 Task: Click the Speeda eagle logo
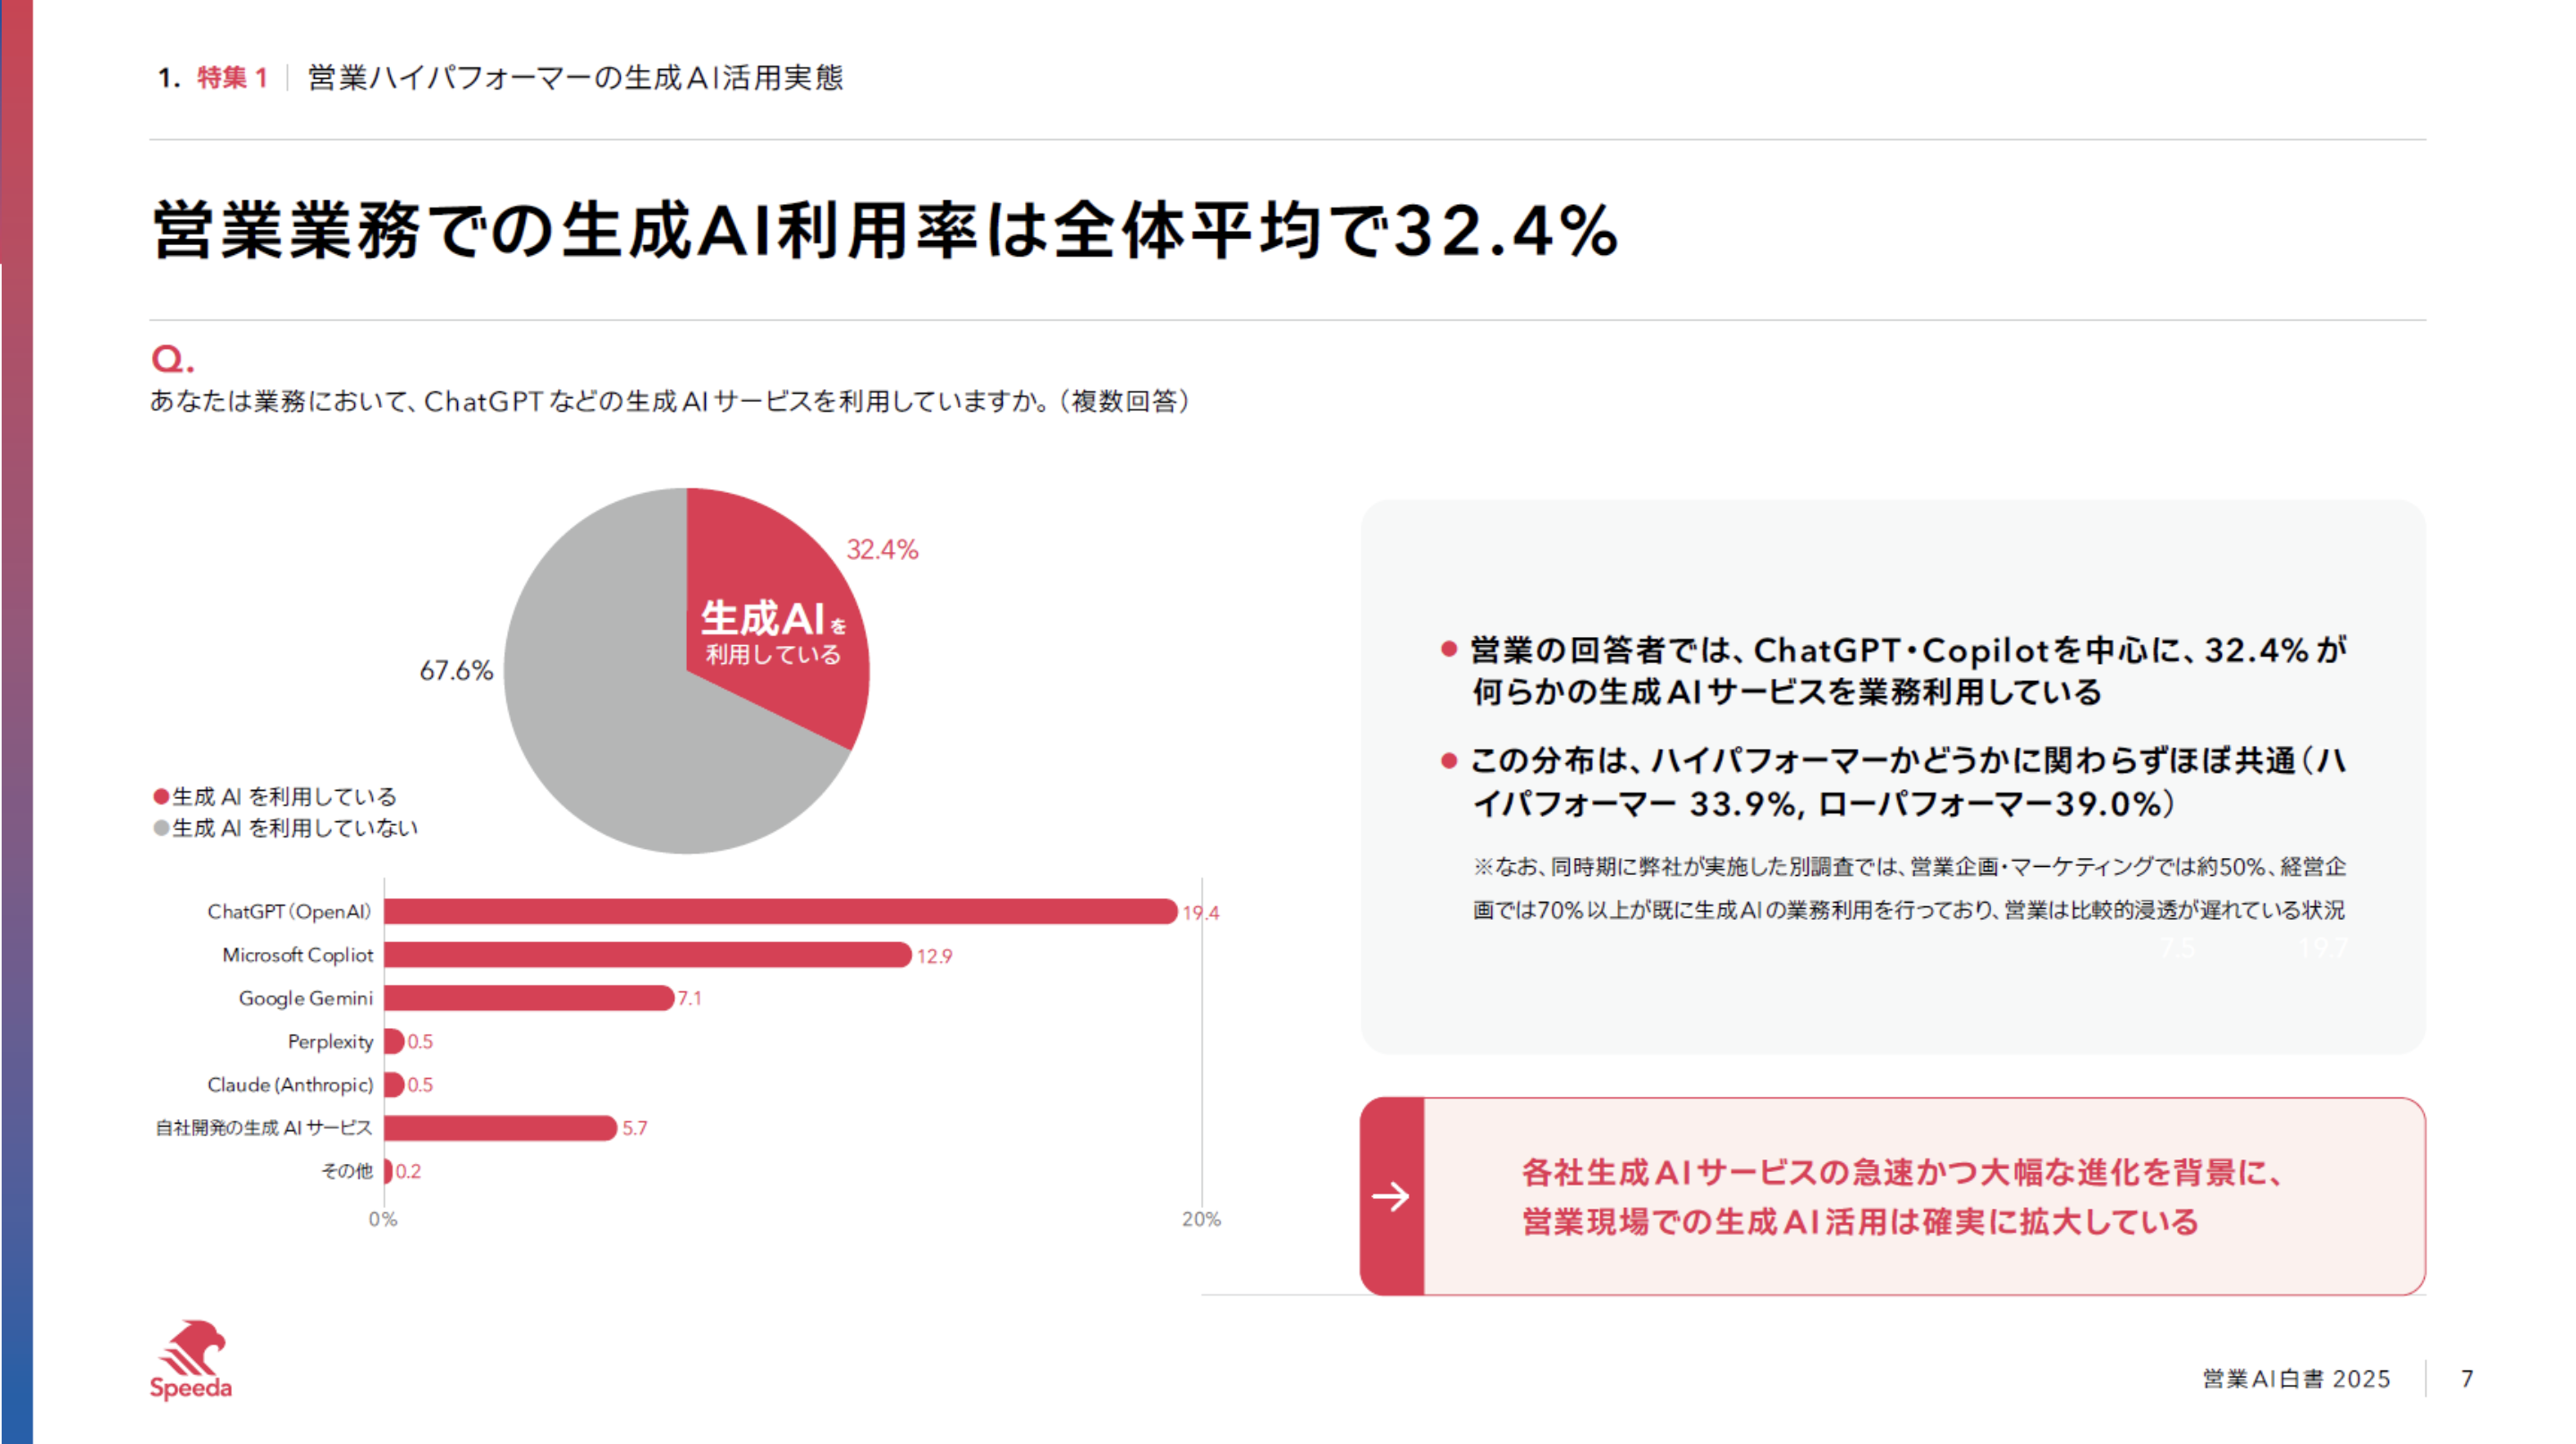[191, 1360]
